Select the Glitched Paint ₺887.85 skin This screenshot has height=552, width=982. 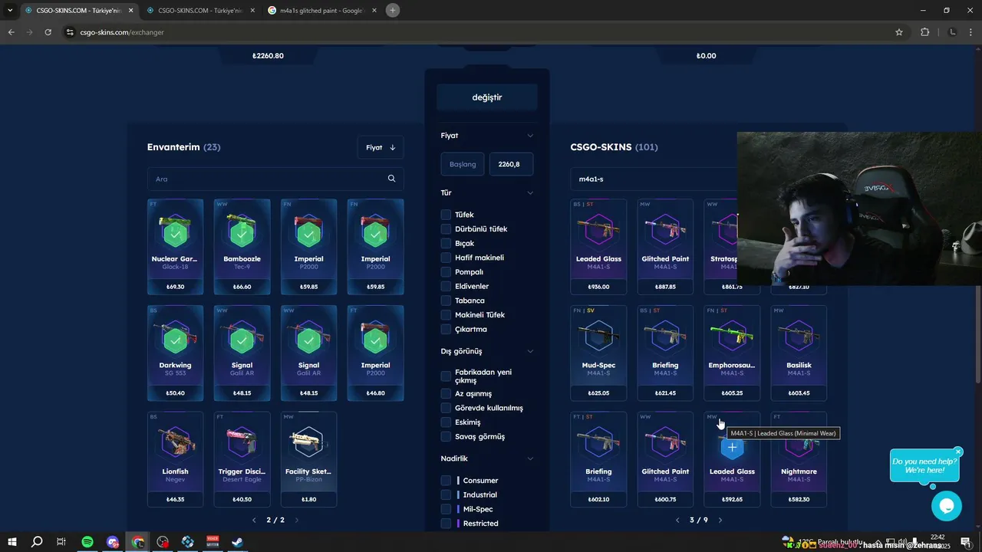[x=665, y=247]
